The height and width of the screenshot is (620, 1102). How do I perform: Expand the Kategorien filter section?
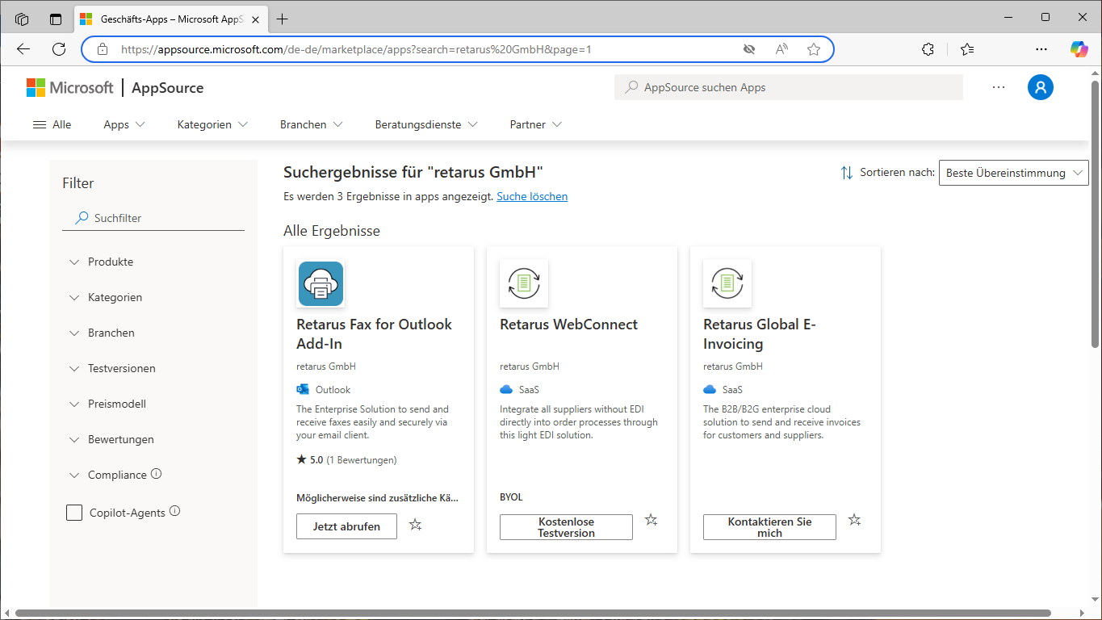click(105, 297)
